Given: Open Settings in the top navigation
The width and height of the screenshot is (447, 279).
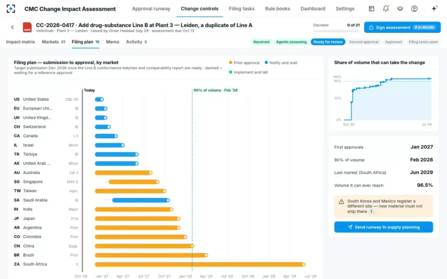Looking at the screenshot, I should click(345, 9).
